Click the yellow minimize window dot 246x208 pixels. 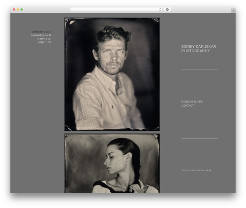(18, 9)
